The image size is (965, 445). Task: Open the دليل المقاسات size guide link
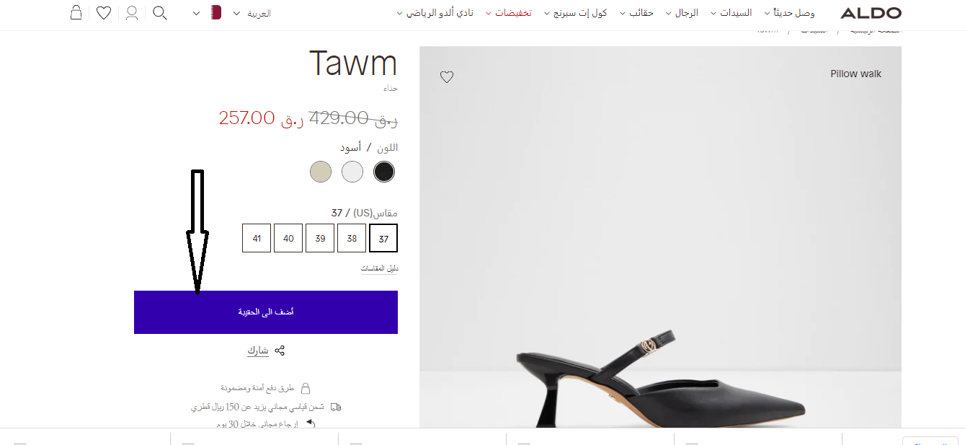pyautogui.click(x=379, y=268)
